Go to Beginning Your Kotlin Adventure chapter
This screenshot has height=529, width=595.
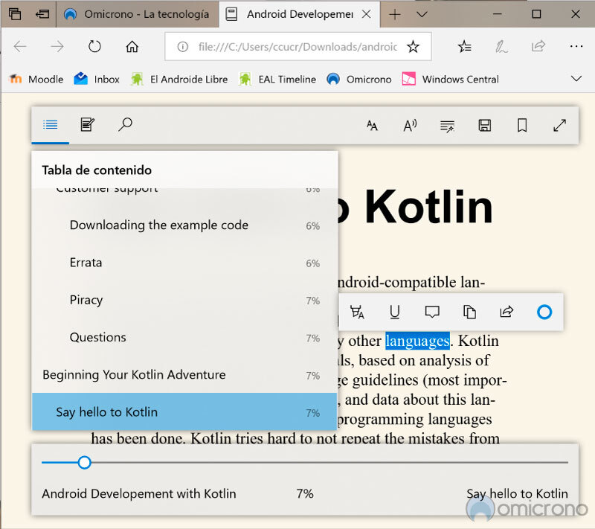[184, 375]
